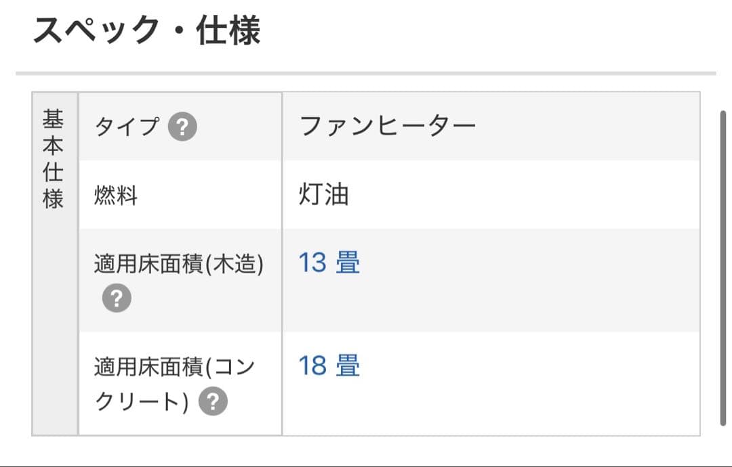
Task: Show help for 適用床面積(コンクリート)
Action: coord(213,403)
